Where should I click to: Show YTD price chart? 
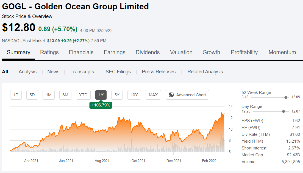coord(83,95)
